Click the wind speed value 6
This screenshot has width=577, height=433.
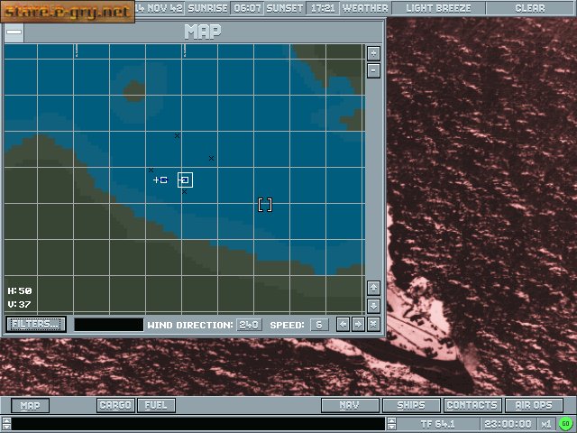coord(319,325)
